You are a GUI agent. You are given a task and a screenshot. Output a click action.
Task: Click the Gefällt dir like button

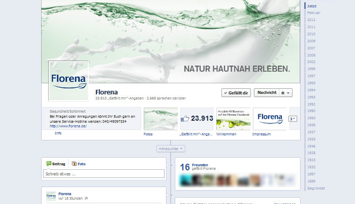coord(236,93)
